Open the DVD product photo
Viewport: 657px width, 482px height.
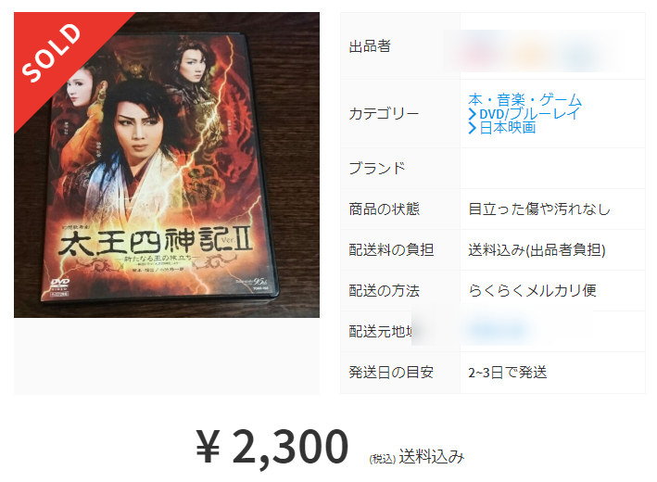click(167, 165)
